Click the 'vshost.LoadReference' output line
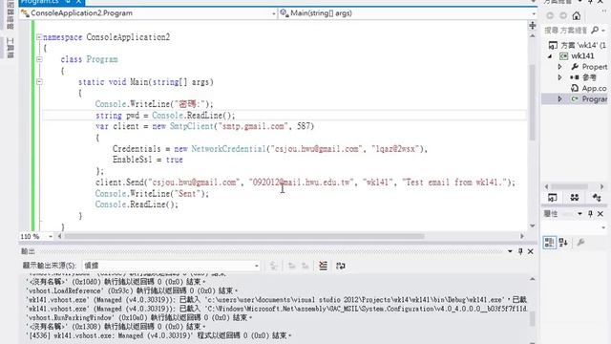Image resolution: width=611 pixels, height=344 pixels. point(132,290)
